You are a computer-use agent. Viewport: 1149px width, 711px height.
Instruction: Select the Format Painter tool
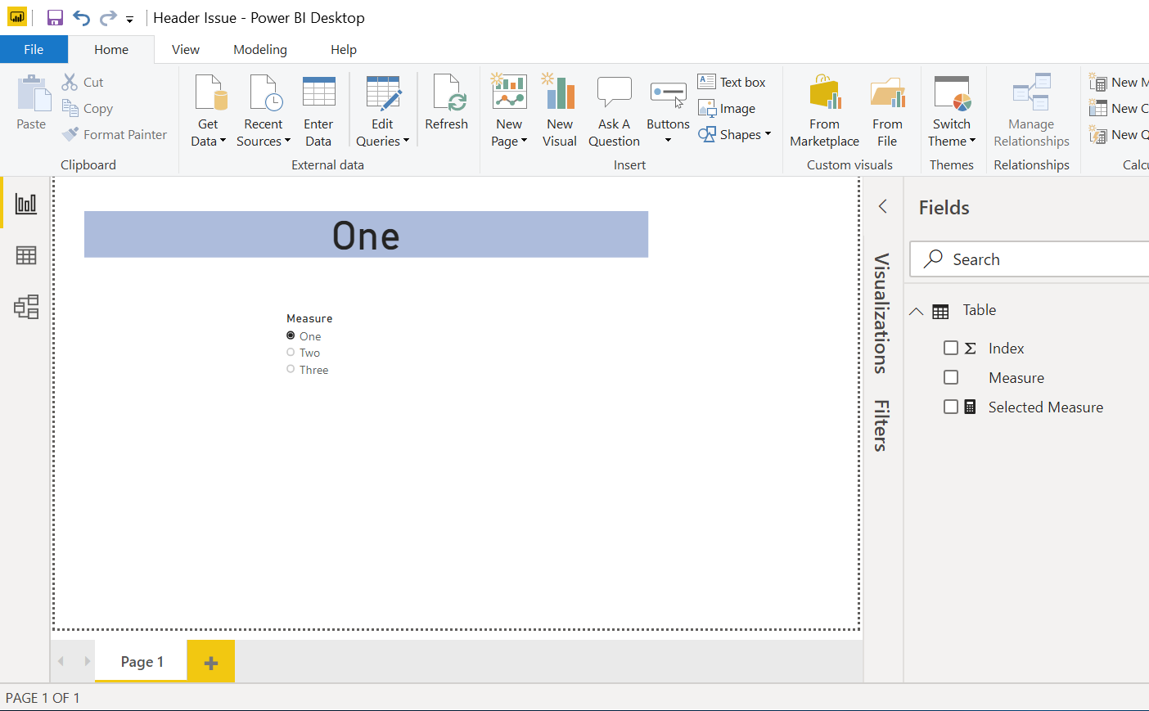(x=115, y=134)
